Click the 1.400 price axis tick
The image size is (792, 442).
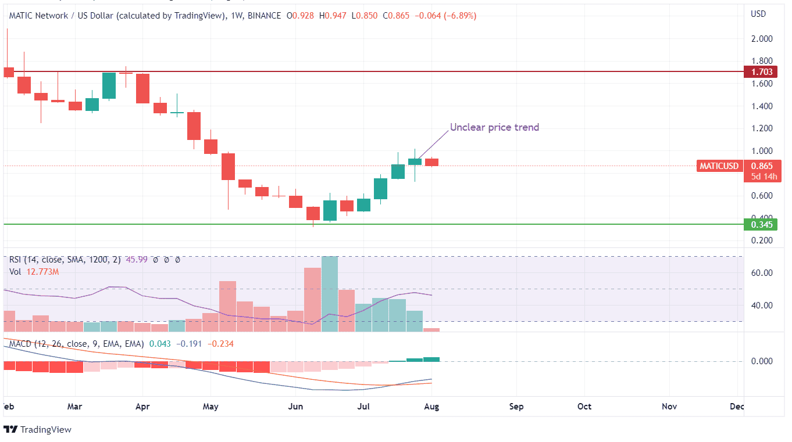[761, 106]
